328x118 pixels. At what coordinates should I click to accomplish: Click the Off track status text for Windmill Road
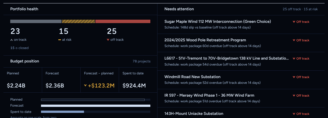pos(303,77)
